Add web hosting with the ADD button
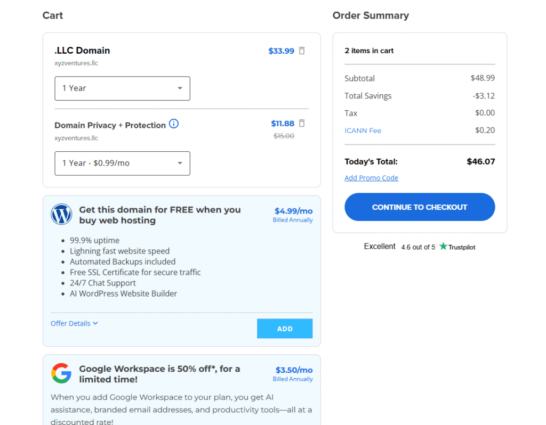546x425 pixels. click(x=285, y=329)
